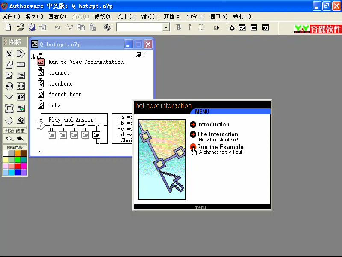
Task: Open the 帮助(H) menu
Action: click(242, 16)
